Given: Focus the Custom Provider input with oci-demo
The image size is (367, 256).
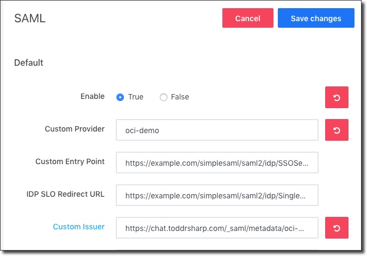Looking at the screenshot, I should coord(217,130).
